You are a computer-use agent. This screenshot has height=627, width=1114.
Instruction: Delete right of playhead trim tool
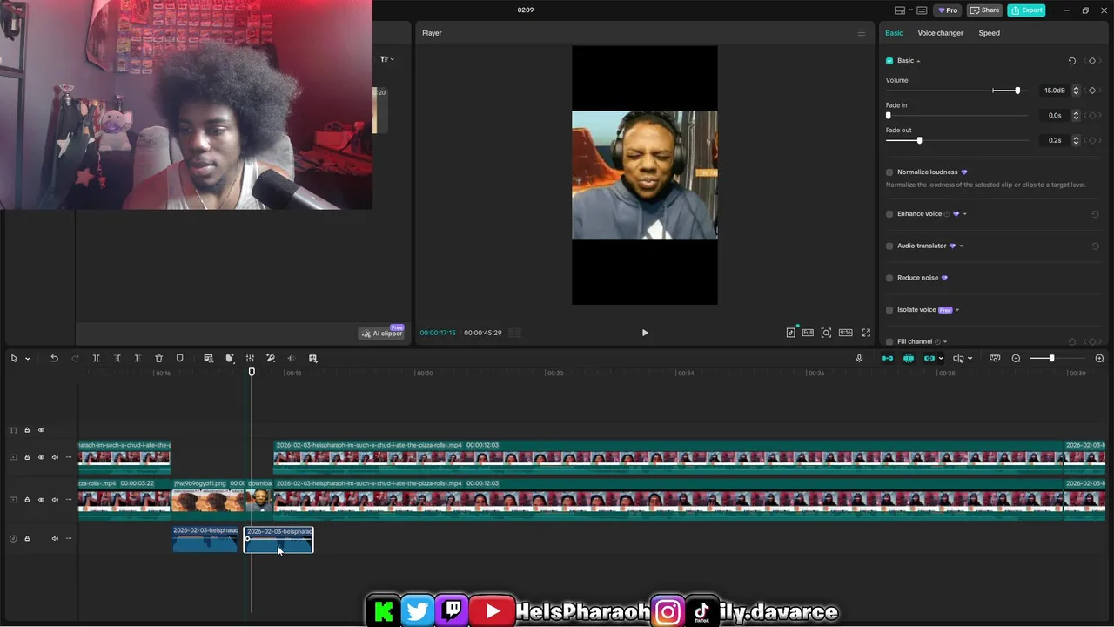[x=138, y=358]
